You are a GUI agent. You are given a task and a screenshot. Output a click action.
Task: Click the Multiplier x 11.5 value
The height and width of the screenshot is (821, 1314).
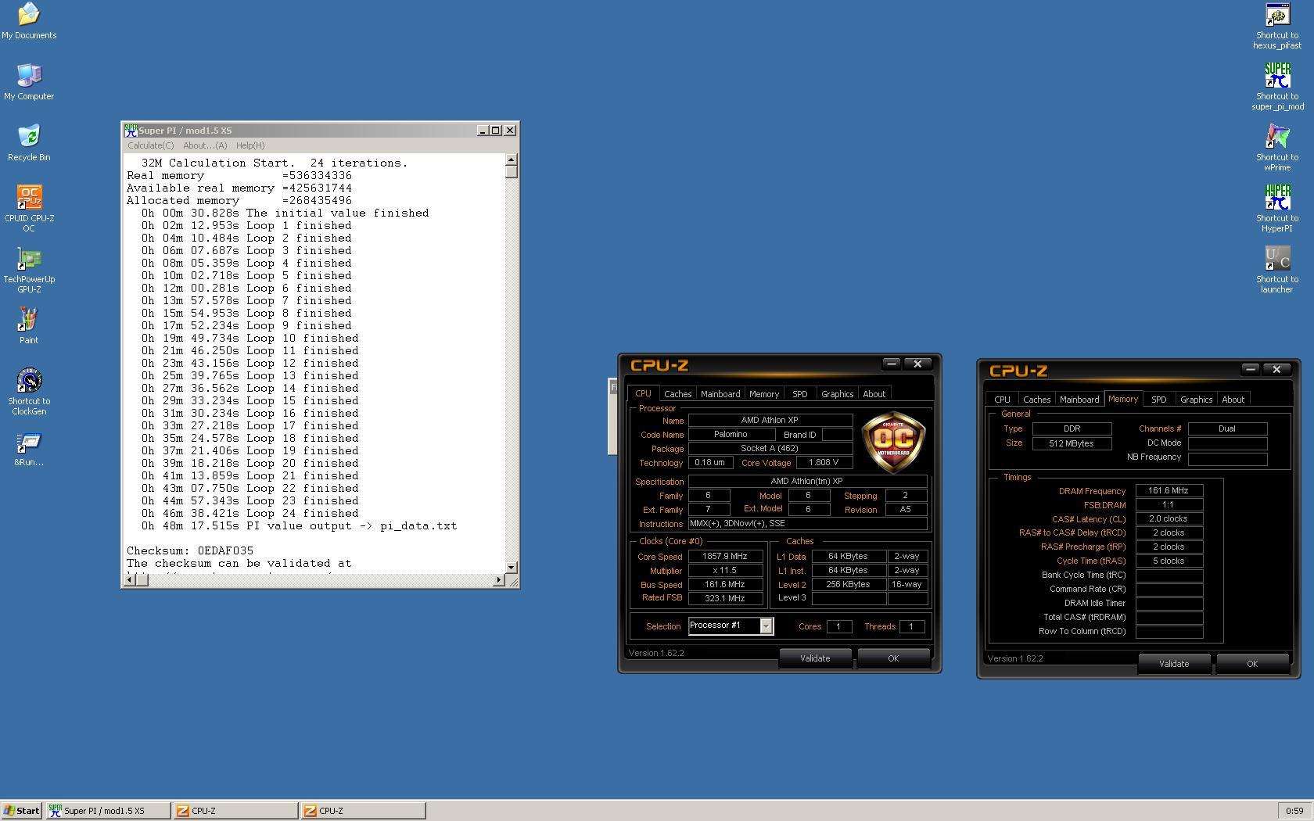(725, 571)
